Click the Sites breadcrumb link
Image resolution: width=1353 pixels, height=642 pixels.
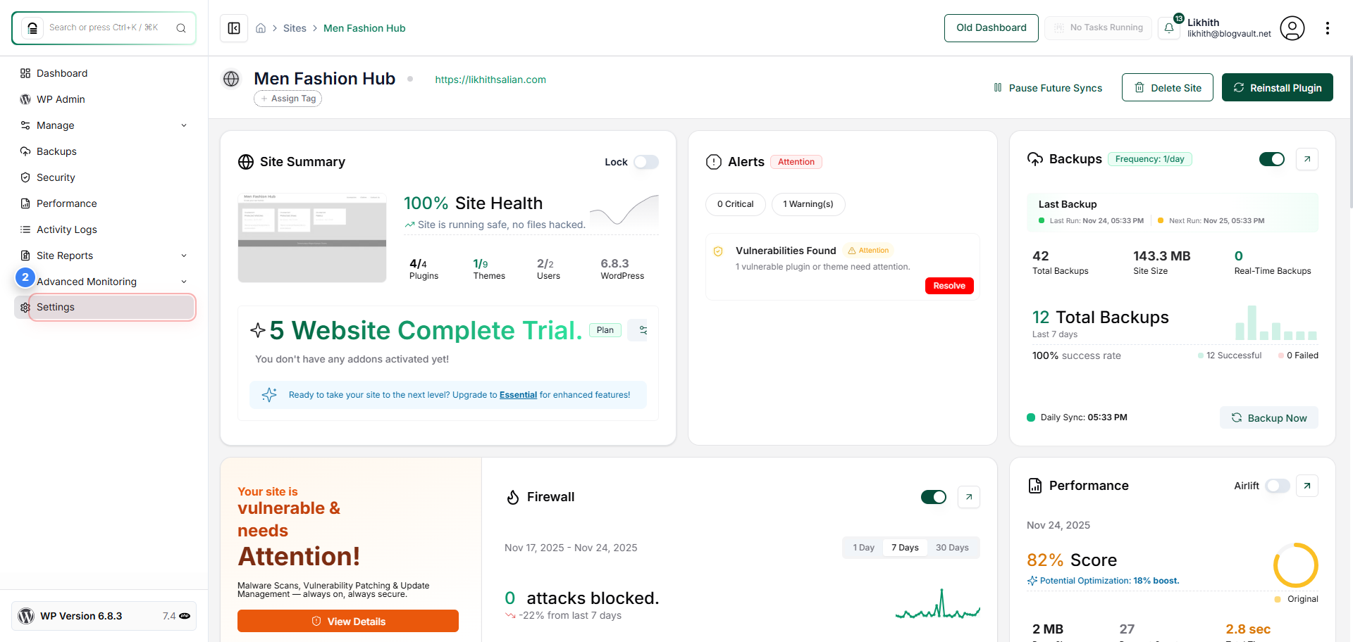[x=295, y=28]
